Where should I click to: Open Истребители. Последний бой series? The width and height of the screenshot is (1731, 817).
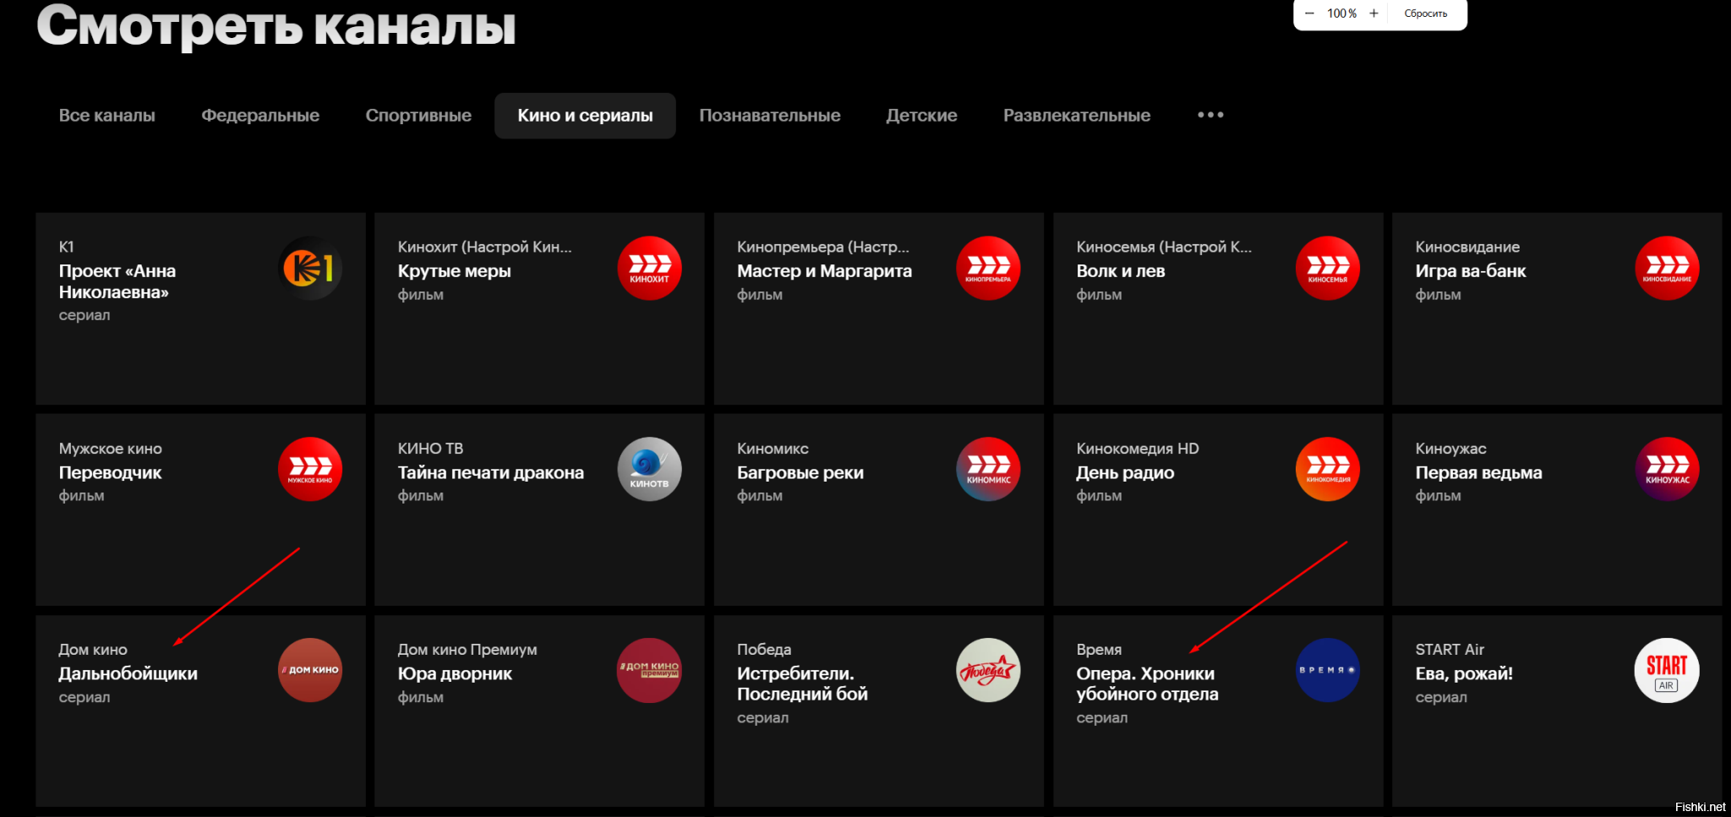click(x=802, y=684)
